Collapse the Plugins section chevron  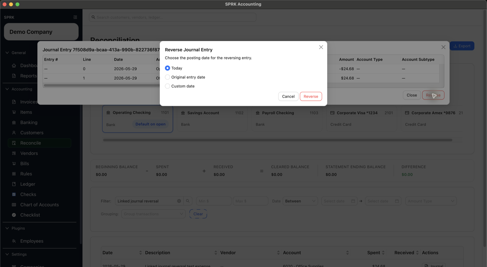(x=7, y=228)
